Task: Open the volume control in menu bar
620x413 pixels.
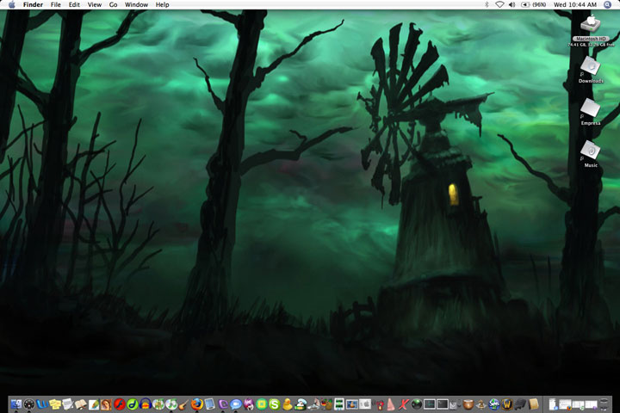Action: [512, 5]
